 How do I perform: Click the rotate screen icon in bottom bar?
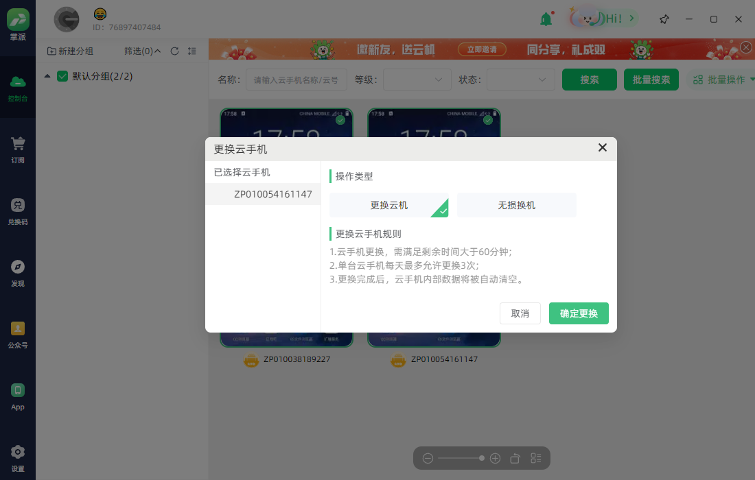click(x=515, y=458)
